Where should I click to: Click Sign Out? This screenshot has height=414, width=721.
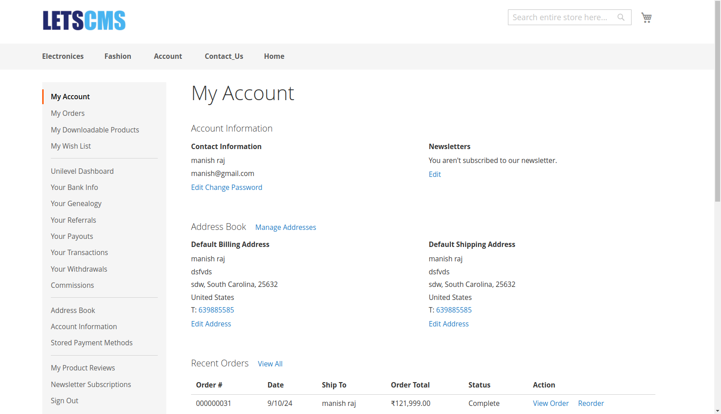click(64, 401)
